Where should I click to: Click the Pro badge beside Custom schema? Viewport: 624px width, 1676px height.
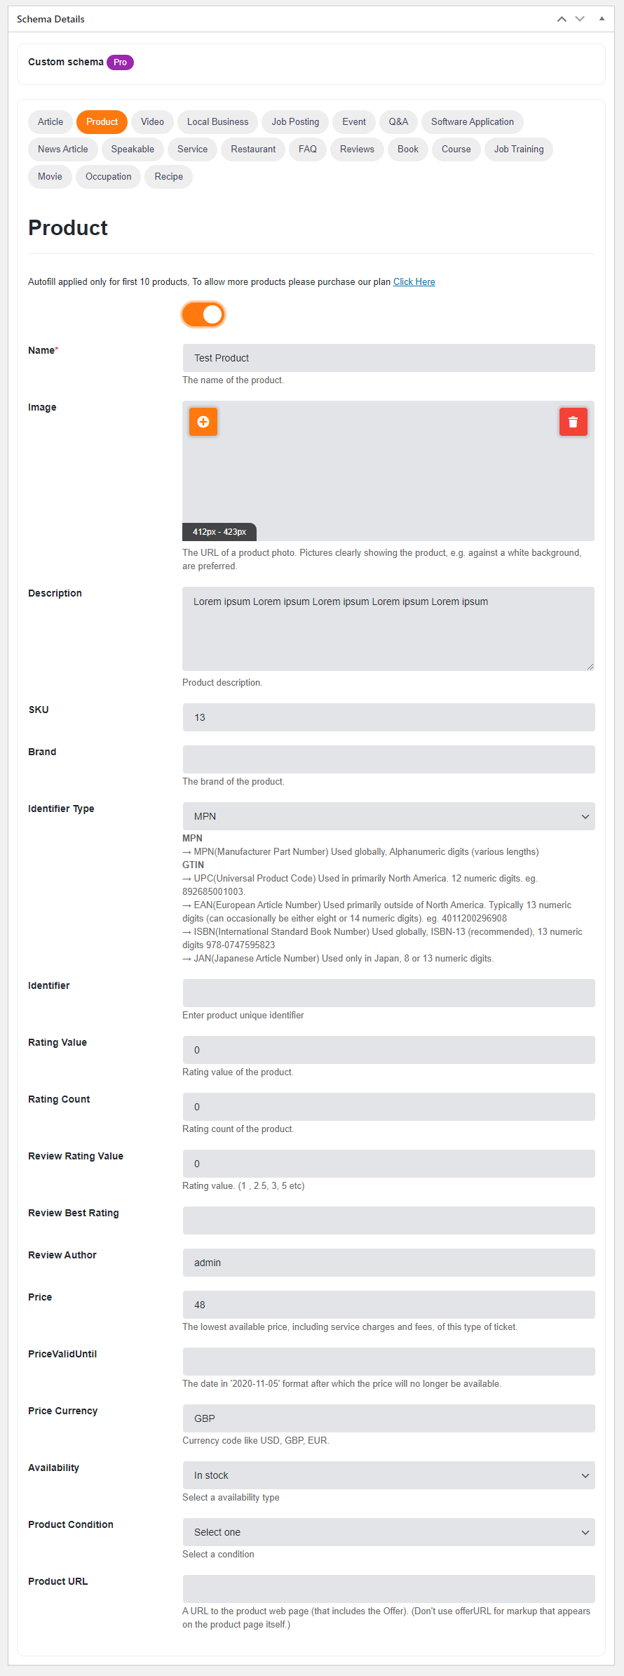click(x=120, y=62)
